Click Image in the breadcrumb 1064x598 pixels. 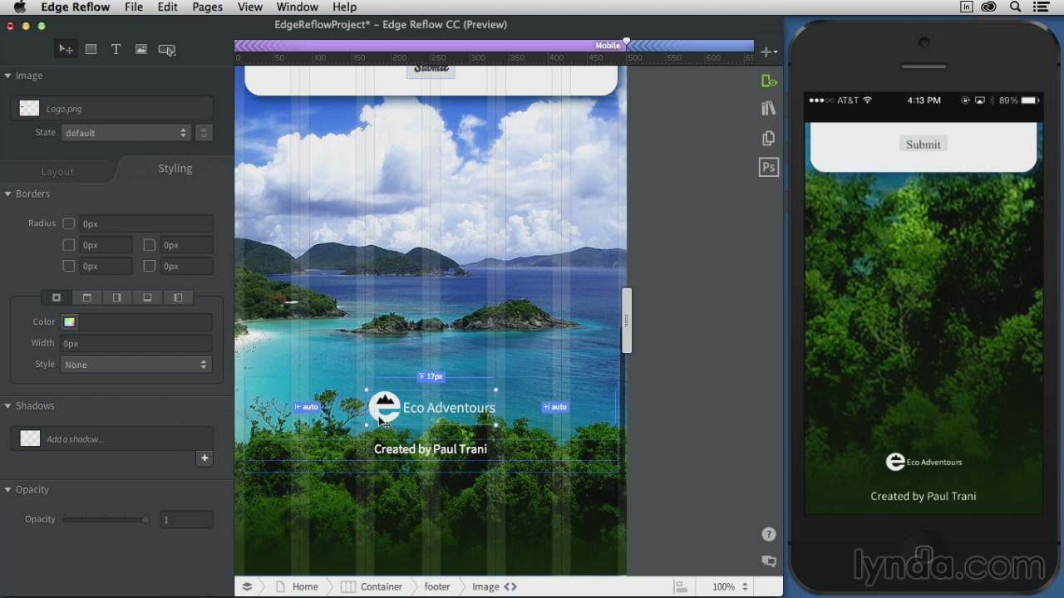click(485, 586)
